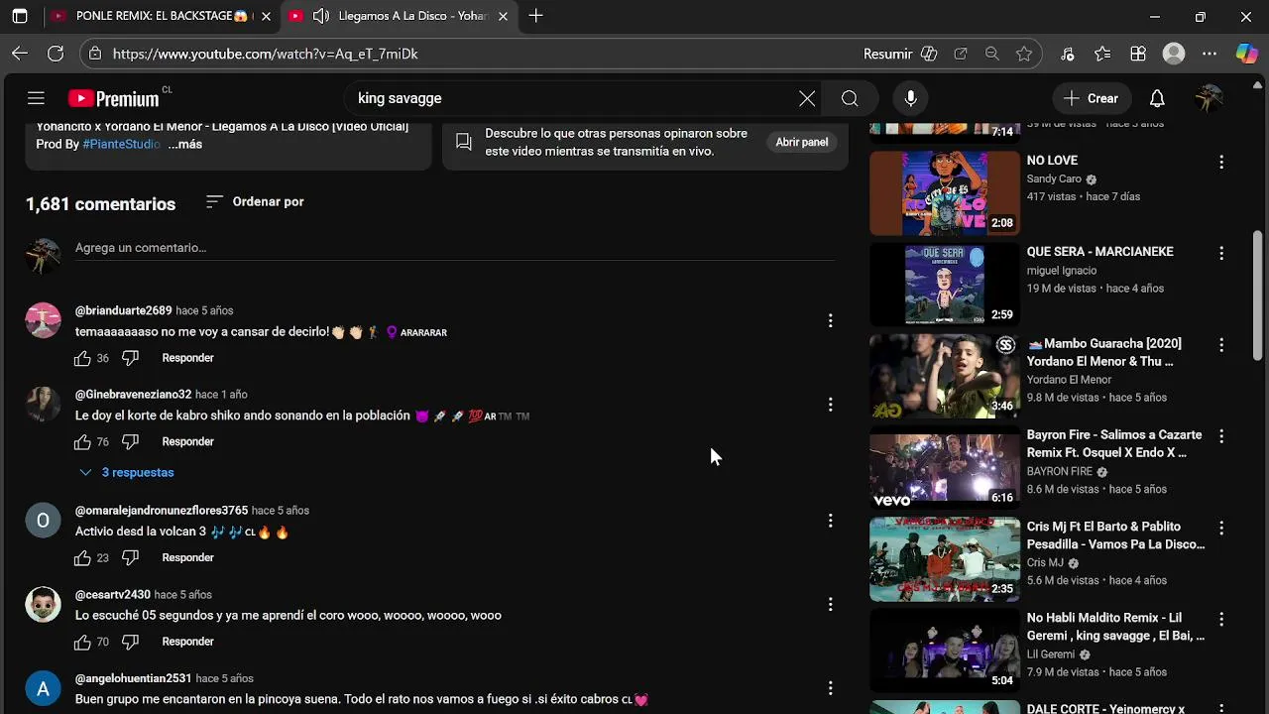Open browser settings three-dots menu

[1210, 54]
